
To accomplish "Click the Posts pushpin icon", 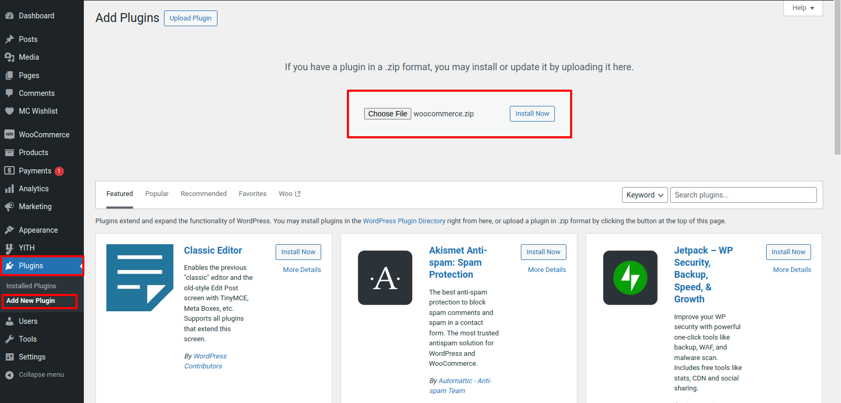I will tap(9, 39).
